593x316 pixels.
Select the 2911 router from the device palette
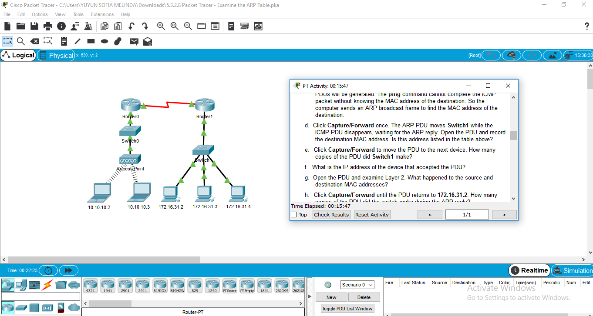(142, 285)
